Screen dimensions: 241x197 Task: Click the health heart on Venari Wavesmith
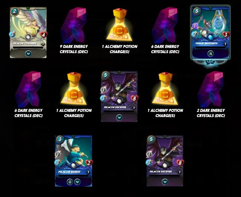pyautogui.click(x=226, y=35)
